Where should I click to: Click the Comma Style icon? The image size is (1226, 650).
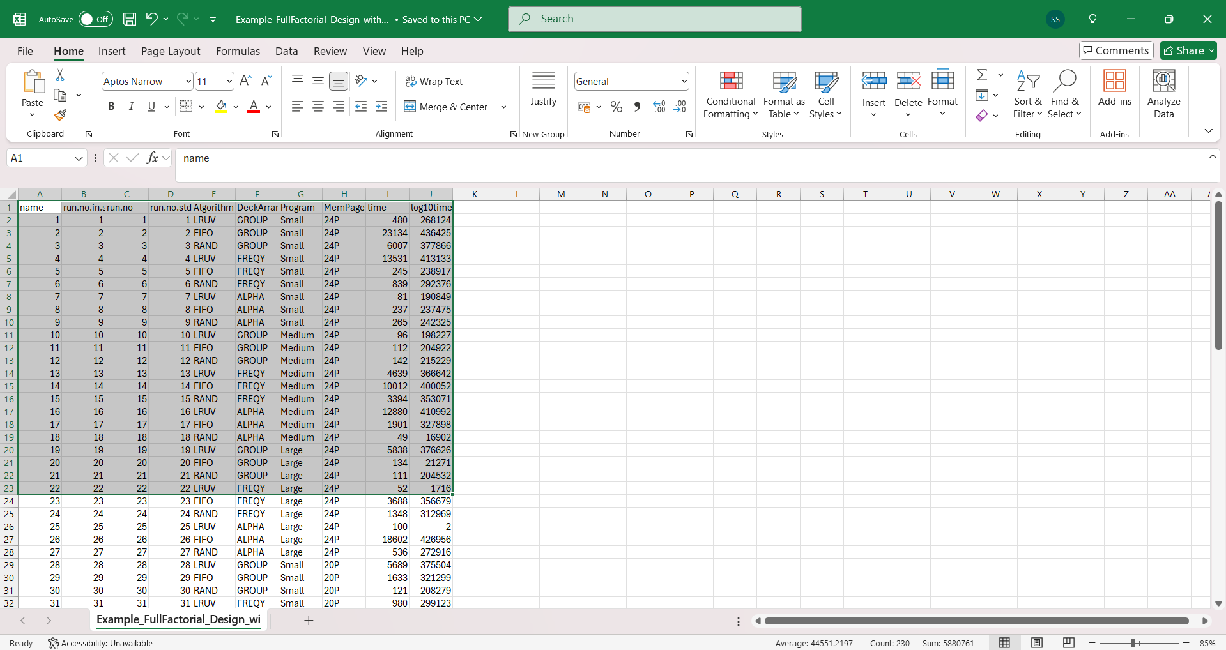[x=637, y=107]
